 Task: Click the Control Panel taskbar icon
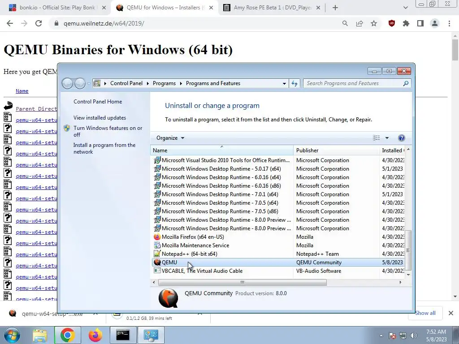click(x=151, y=335)
